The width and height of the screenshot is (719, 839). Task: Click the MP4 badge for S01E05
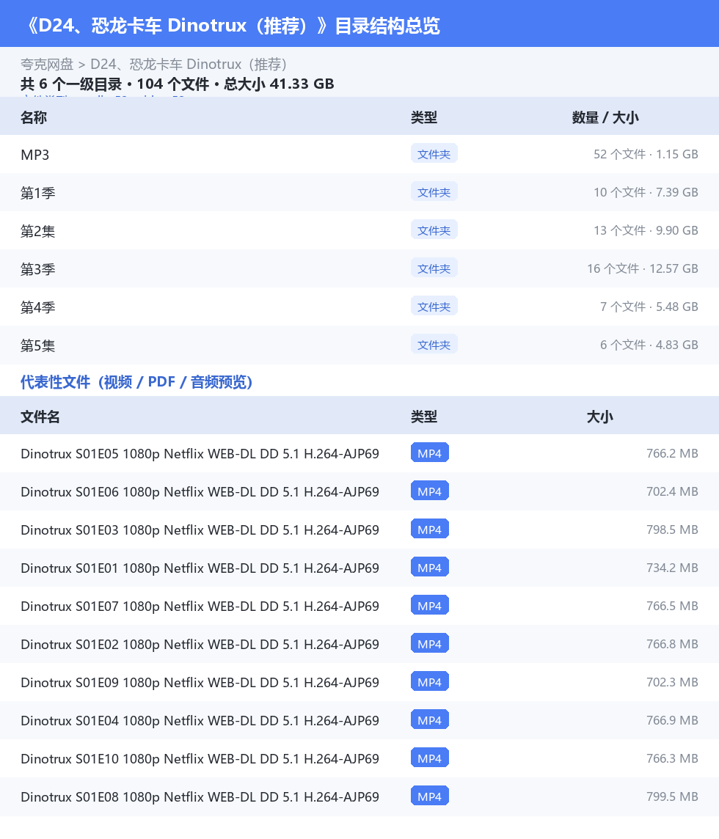430,453
